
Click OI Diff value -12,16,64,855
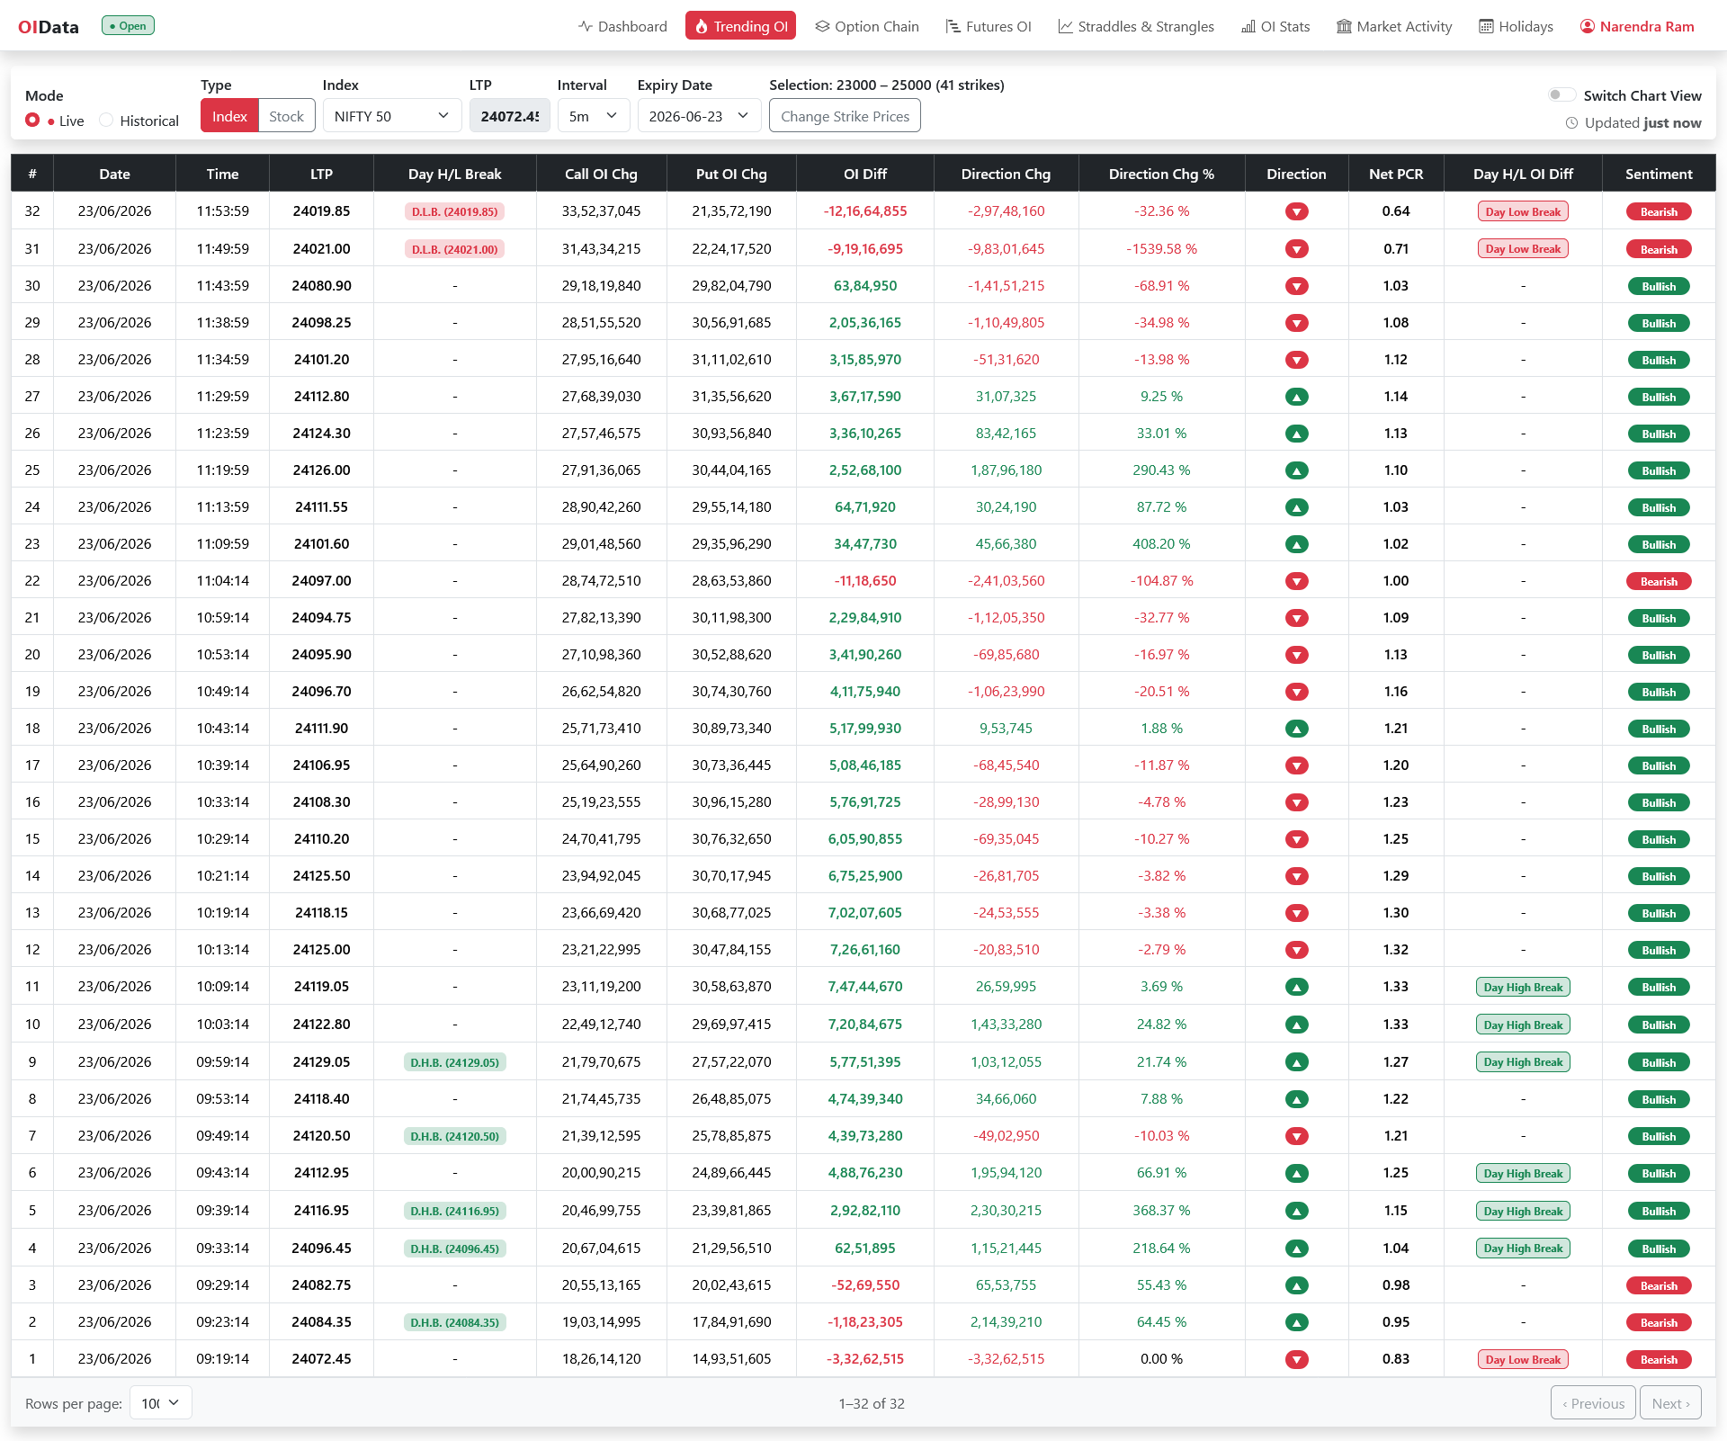(x=865, y=211)
